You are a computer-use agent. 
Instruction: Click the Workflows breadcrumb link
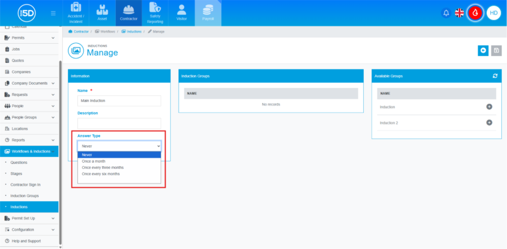coord(107,32)
